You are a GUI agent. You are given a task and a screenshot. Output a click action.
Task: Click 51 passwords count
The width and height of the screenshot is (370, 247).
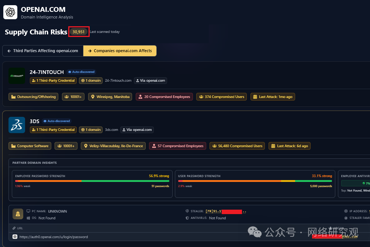pyautogui.click(x=160, y=186)
